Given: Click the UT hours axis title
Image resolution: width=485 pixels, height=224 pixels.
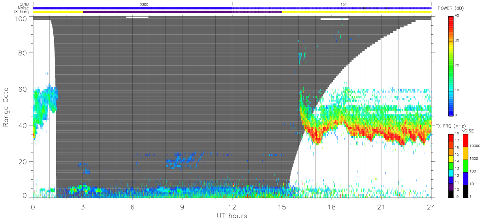Looking at the screenshot, I should pos(232,216).
